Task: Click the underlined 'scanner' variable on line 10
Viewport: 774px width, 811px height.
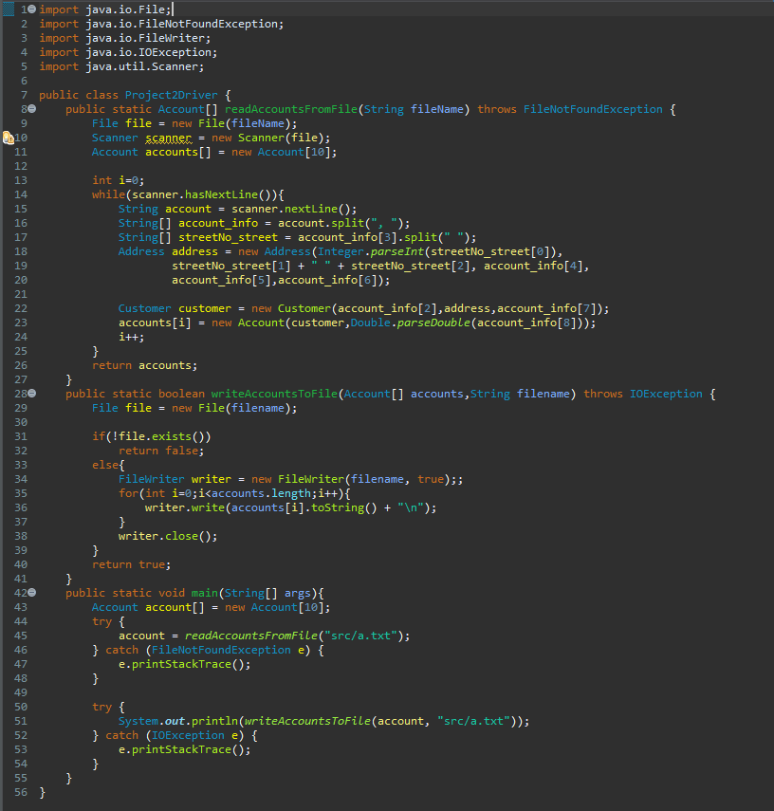Action: click(168, 138)
